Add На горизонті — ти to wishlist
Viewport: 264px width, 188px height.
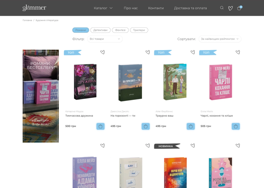[148, 52]
